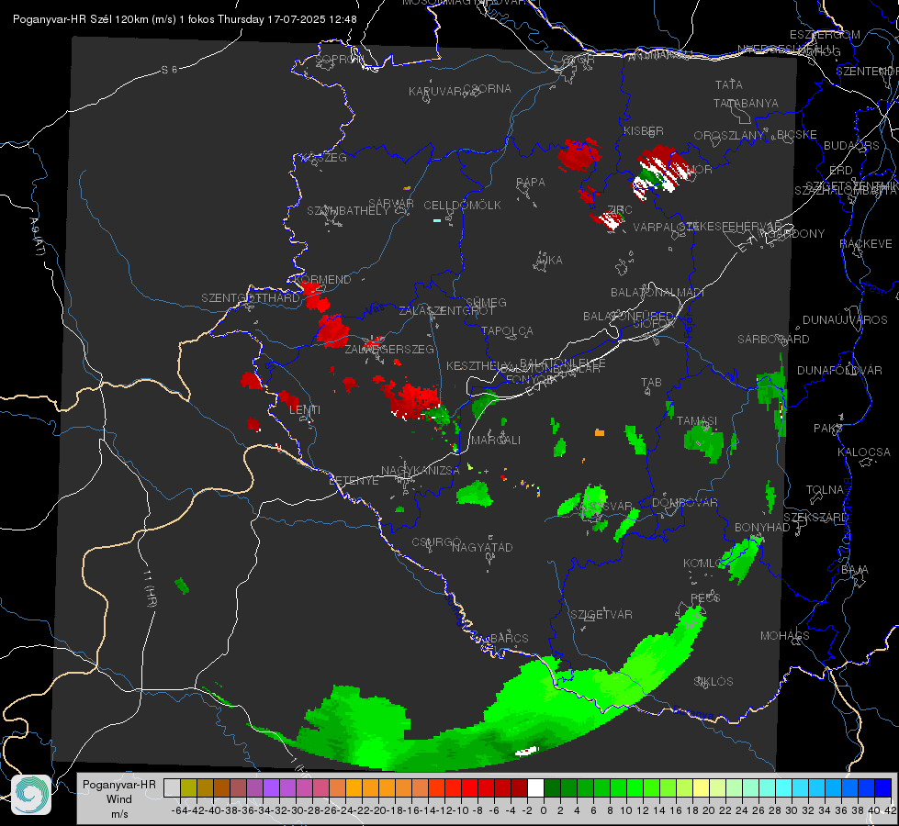Viewport: 899px width, 826px height.
Task: Click the LETENYE city label
Action: [354, 480]
